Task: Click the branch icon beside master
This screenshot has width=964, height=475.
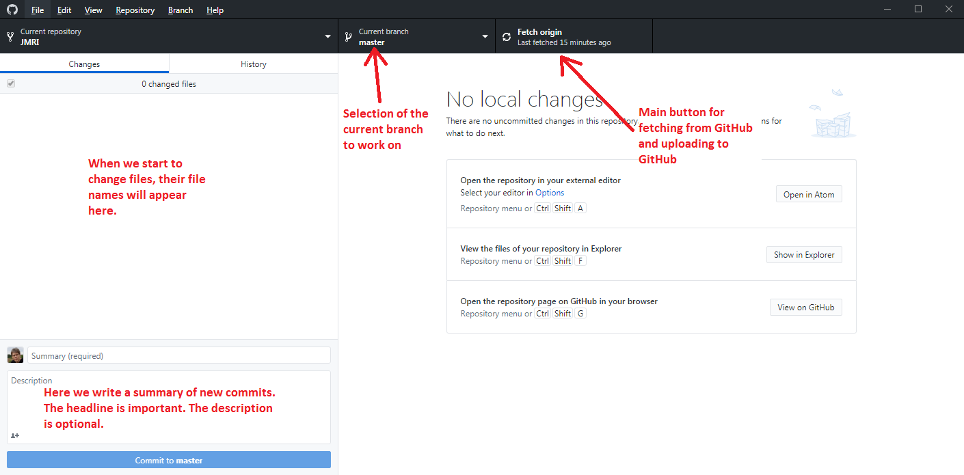Action: click(x=348, y=37)
